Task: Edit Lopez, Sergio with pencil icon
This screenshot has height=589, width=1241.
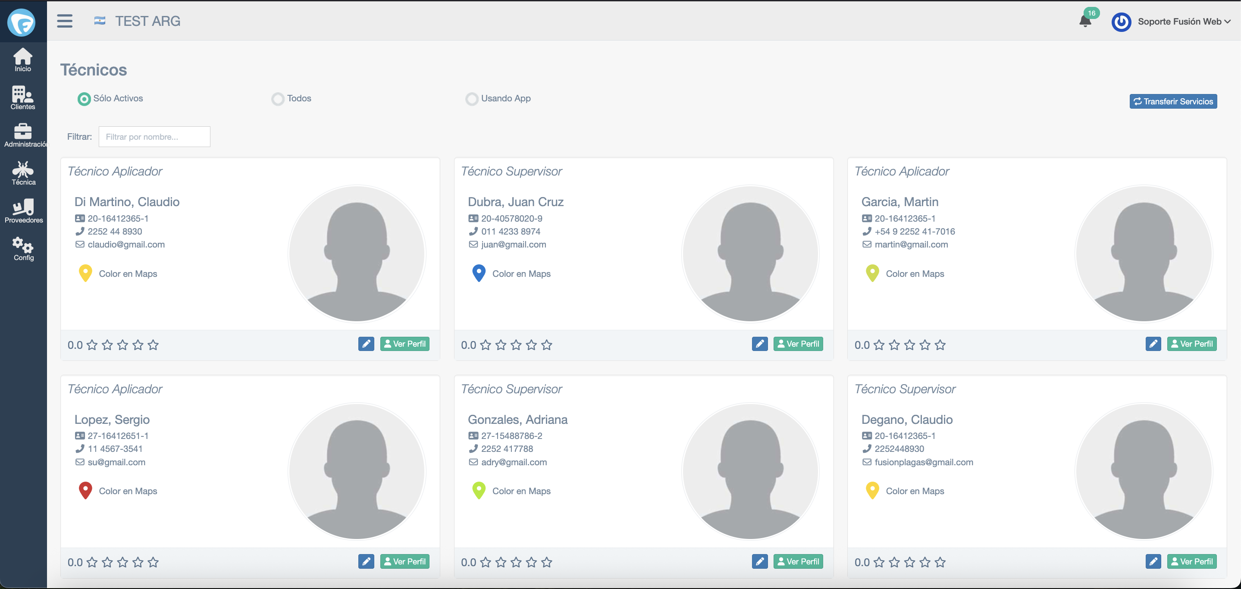Action: [366, 561]
